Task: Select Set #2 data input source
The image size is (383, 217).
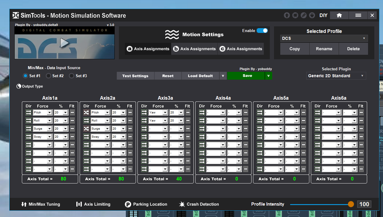Action: pyautogui.click(x=49, y=76)
